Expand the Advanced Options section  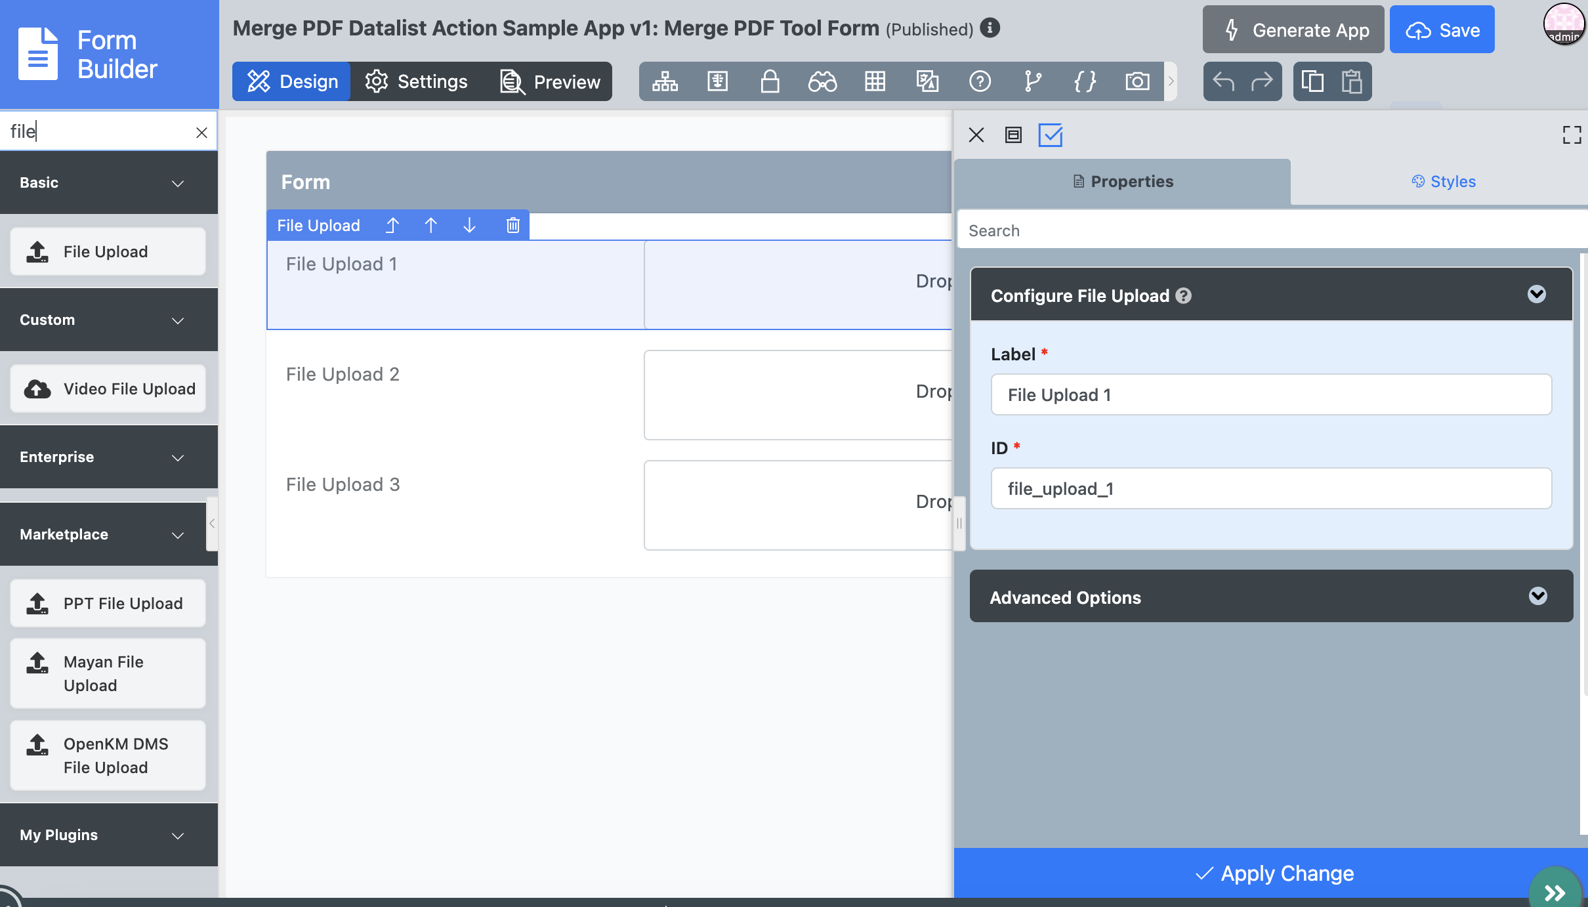(x=1537, y=596)
